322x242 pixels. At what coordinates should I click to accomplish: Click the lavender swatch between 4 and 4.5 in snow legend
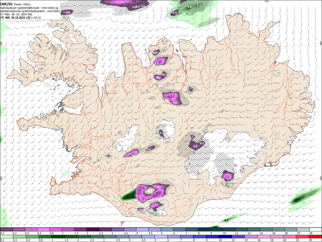pyautogui.click(x=142, y=230)
